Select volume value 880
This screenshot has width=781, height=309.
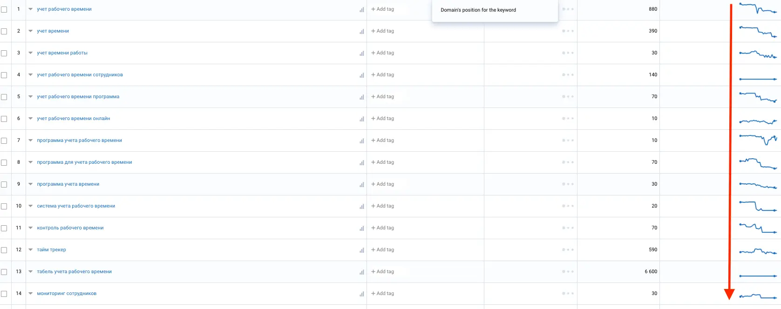point(653,9)
